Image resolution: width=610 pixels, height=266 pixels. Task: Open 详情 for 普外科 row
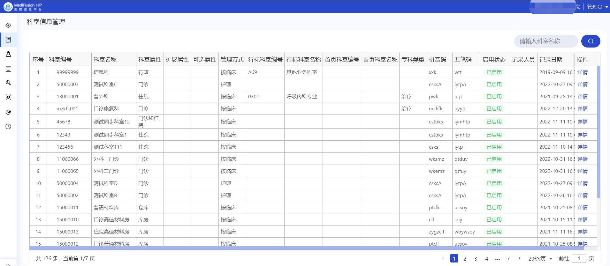(583, 97)
